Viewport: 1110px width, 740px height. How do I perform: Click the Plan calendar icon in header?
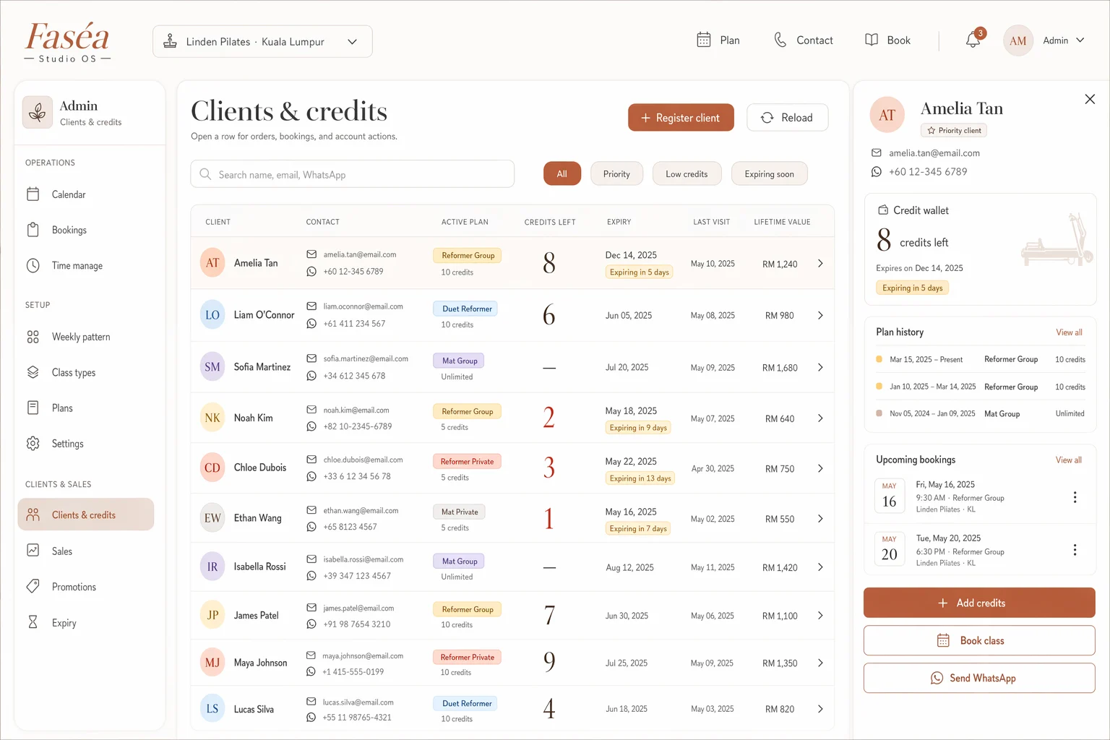click(x=704, y=40)
